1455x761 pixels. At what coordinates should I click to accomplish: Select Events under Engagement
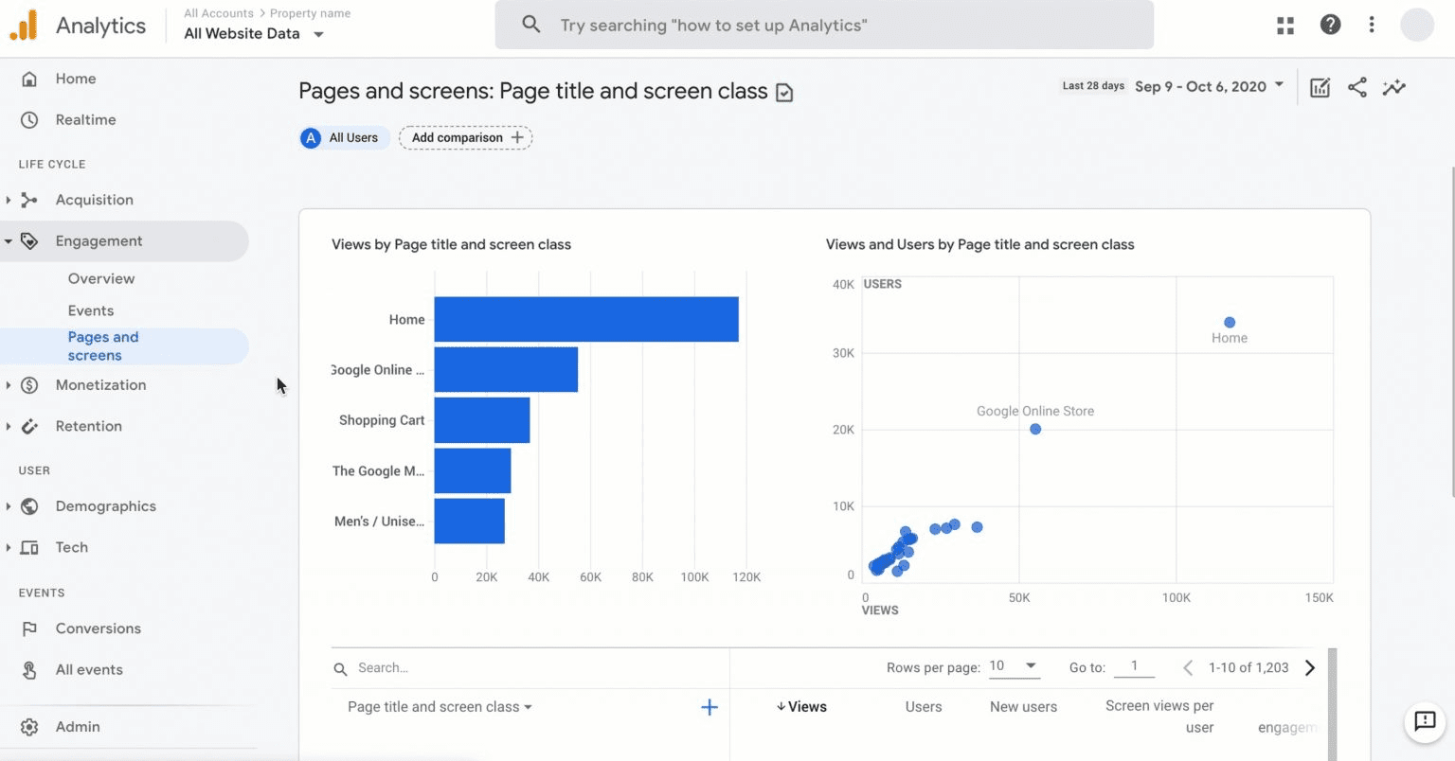91,310
